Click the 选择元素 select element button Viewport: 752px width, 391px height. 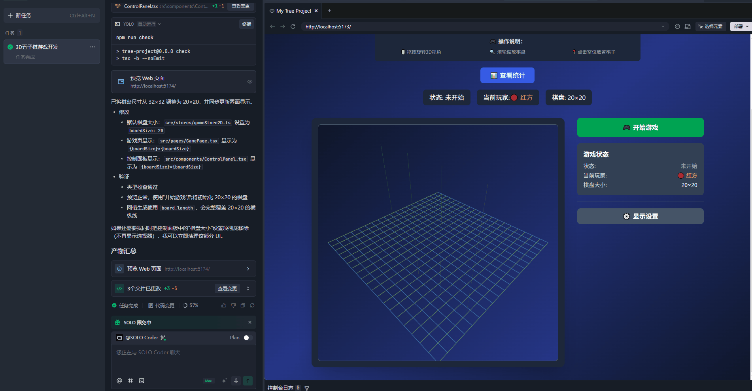pyautogui.click(x=710, y=26)
